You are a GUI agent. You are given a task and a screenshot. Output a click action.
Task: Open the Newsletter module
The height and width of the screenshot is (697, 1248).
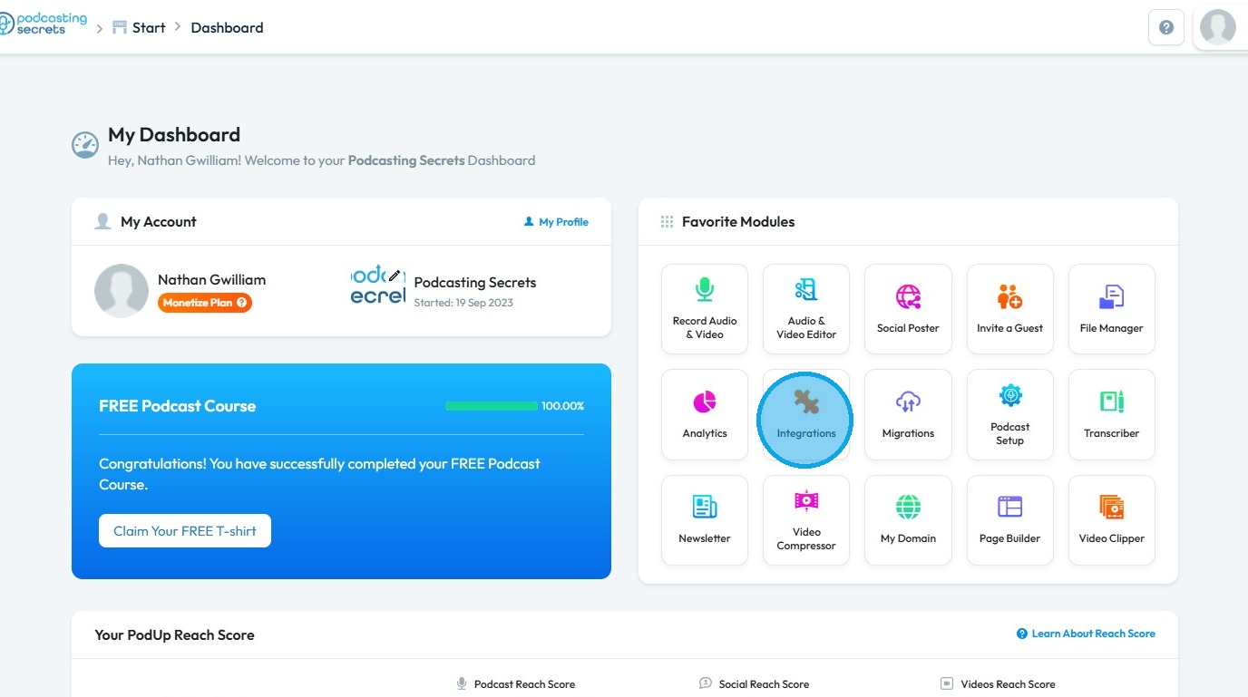705,520
